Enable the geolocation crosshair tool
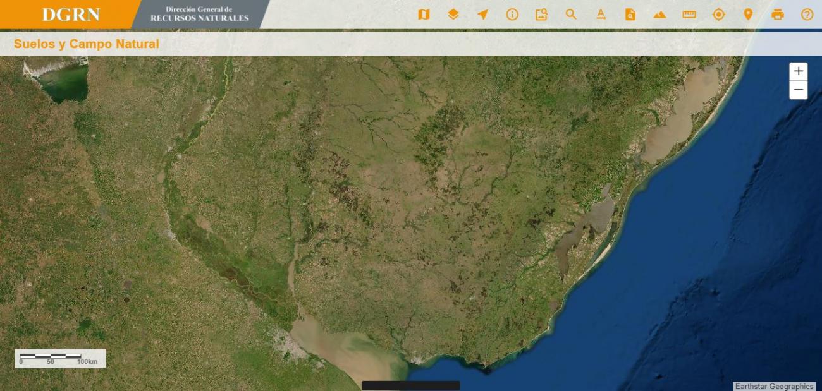 click(x=718, y=14)
